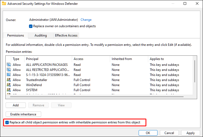Switch to the Auditing tab

click(40, 35)
